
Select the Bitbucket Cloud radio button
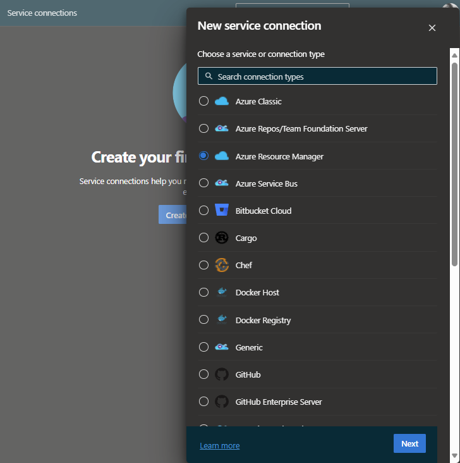203,211
